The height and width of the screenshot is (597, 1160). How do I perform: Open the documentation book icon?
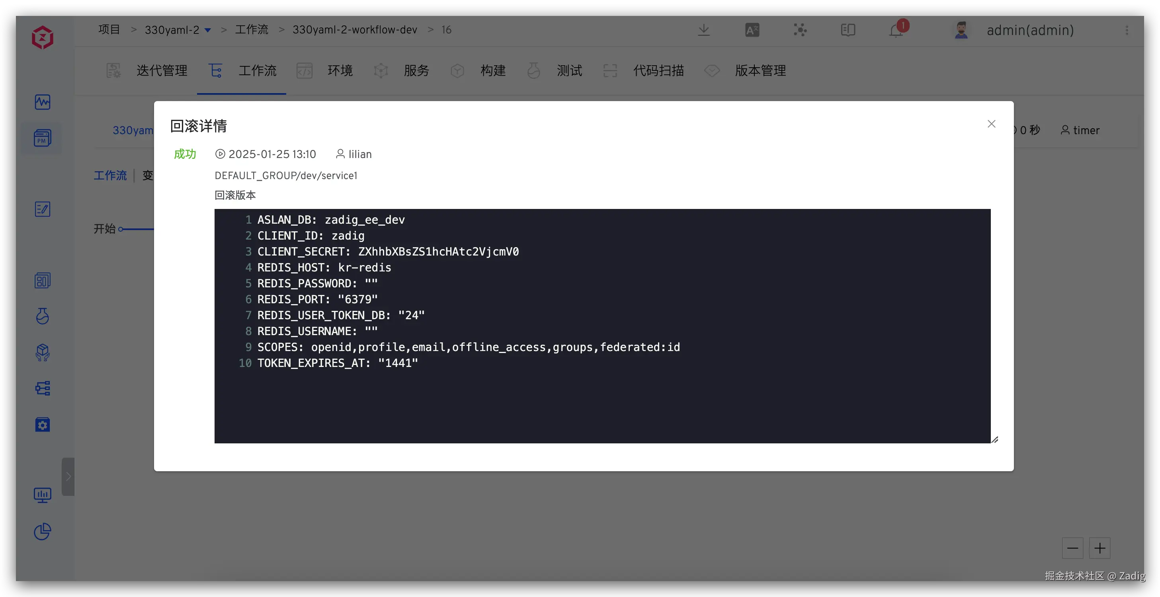click(848, 30)
